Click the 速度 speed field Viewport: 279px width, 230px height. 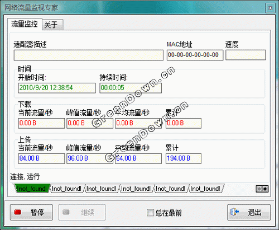[x=246, y=55]
